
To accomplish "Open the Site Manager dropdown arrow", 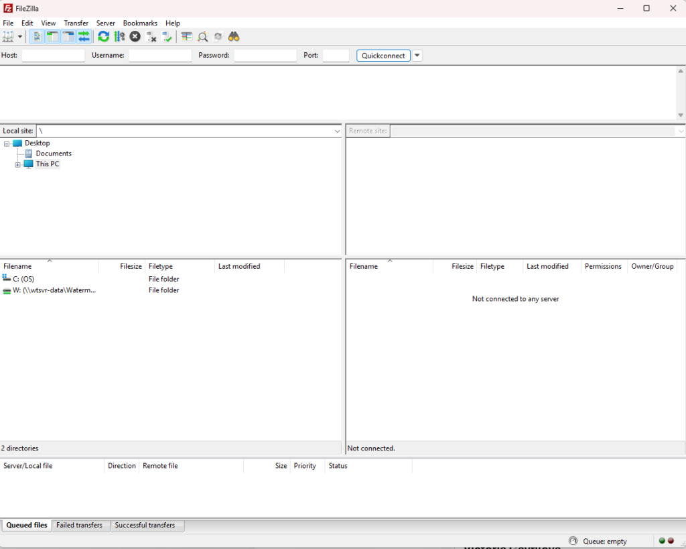I will 19,37.
